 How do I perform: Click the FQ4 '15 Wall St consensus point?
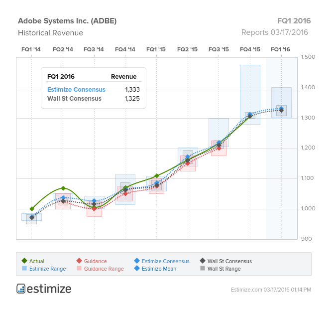[x=250, y=116]
